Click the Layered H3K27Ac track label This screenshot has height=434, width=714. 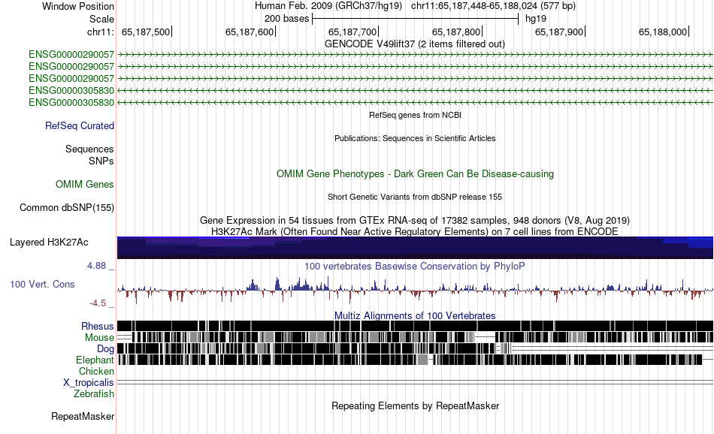49,242
